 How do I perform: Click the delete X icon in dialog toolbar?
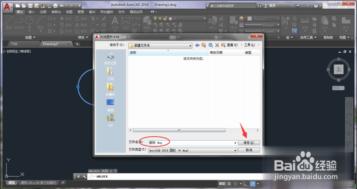[217, 45]
